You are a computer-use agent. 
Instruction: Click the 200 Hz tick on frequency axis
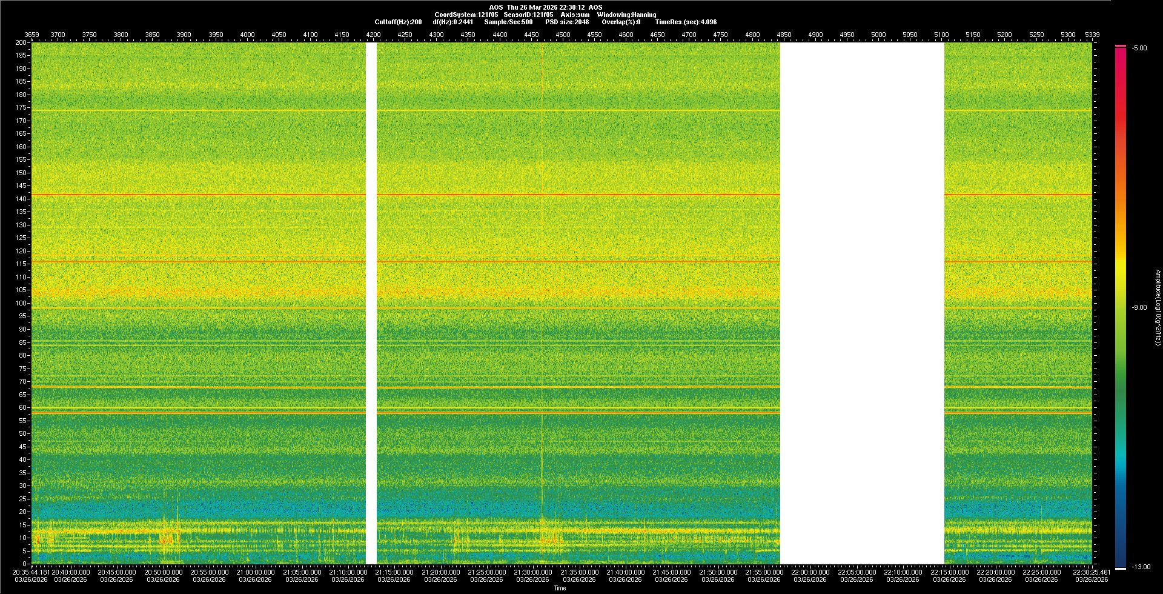click(21, 43)
